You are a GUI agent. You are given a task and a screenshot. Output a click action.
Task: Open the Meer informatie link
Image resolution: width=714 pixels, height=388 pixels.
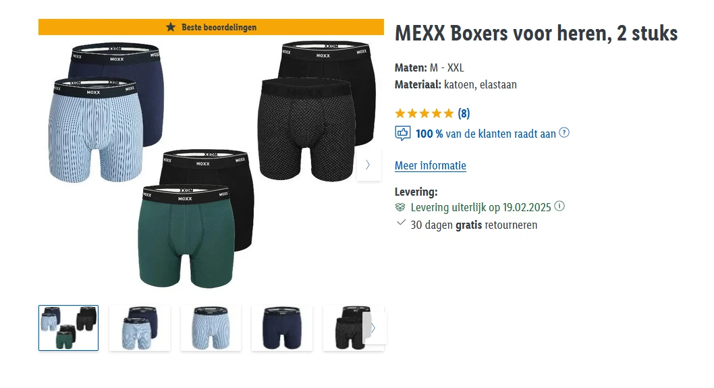(x=431, y=166)
